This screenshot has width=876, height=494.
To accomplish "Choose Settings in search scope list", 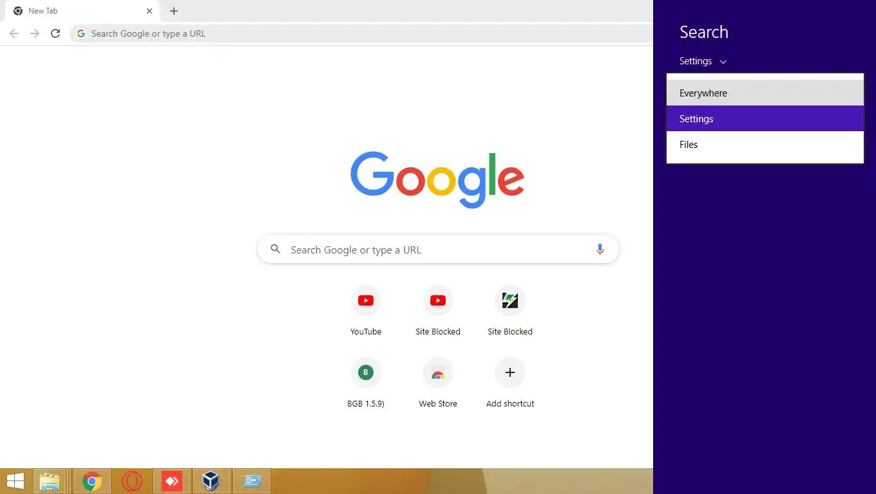I will pos(765,119).
